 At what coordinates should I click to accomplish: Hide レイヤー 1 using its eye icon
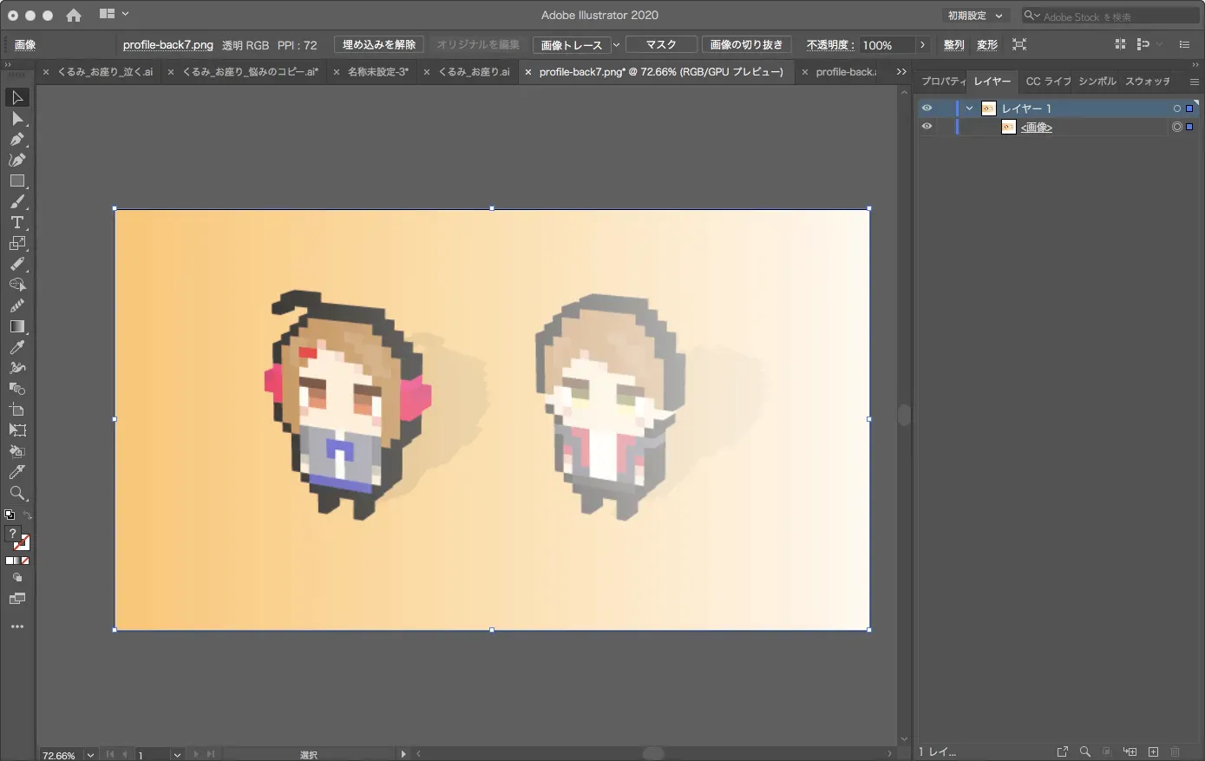(x=927, y=108)
